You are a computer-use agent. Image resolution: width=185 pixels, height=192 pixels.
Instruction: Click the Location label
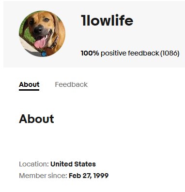34,164
